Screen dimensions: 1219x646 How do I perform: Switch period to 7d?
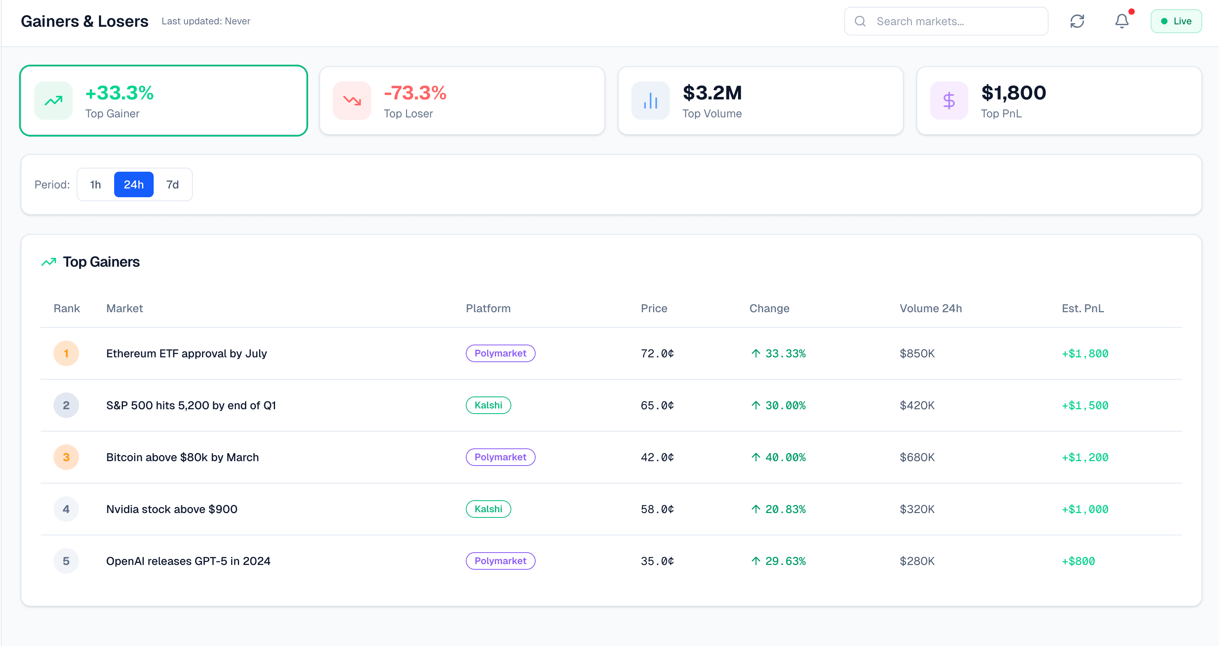pos(172,184)
